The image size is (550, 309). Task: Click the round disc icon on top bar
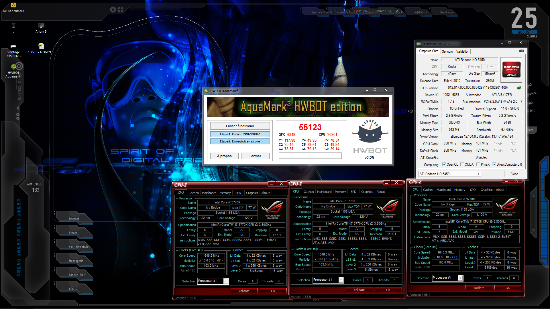click(x=113, y=10)
